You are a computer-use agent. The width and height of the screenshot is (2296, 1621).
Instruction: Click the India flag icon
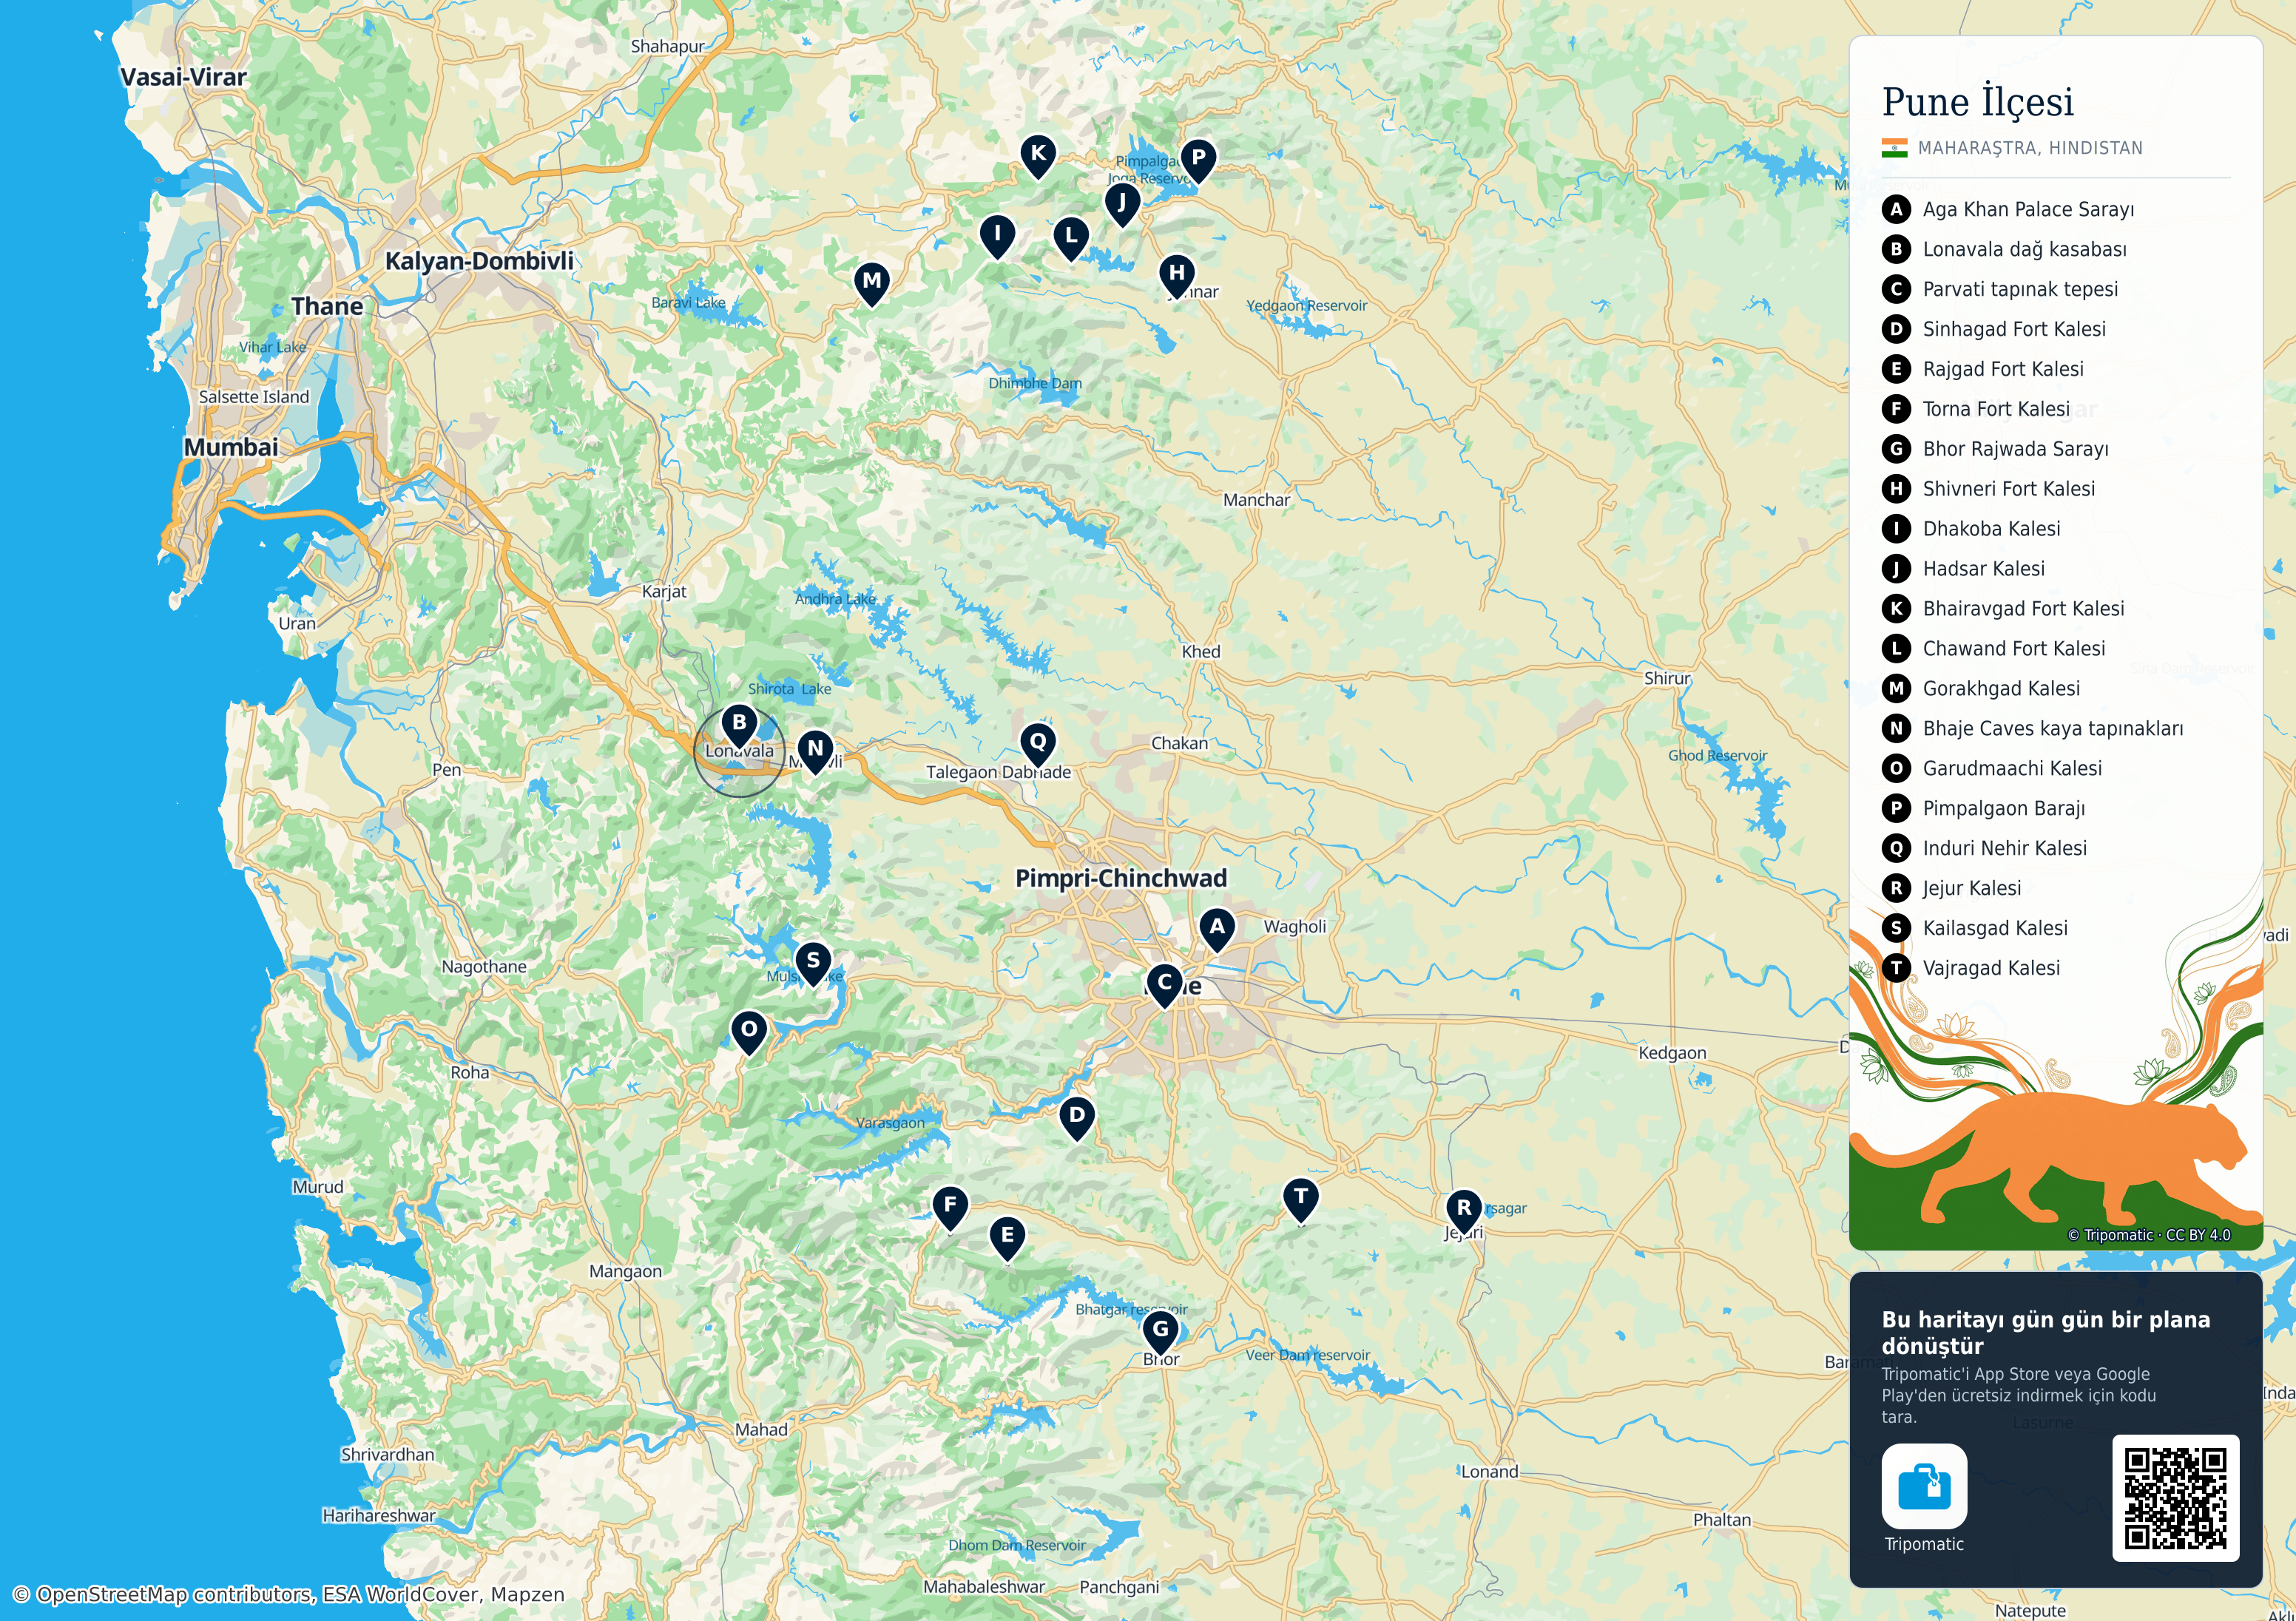1894,148
